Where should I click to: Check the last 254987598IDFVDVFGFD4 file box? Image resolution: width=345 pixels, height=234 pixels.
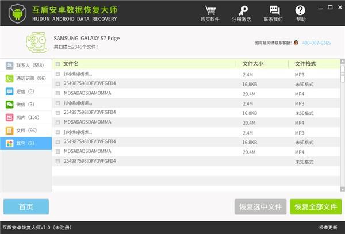tap(57, 161)
